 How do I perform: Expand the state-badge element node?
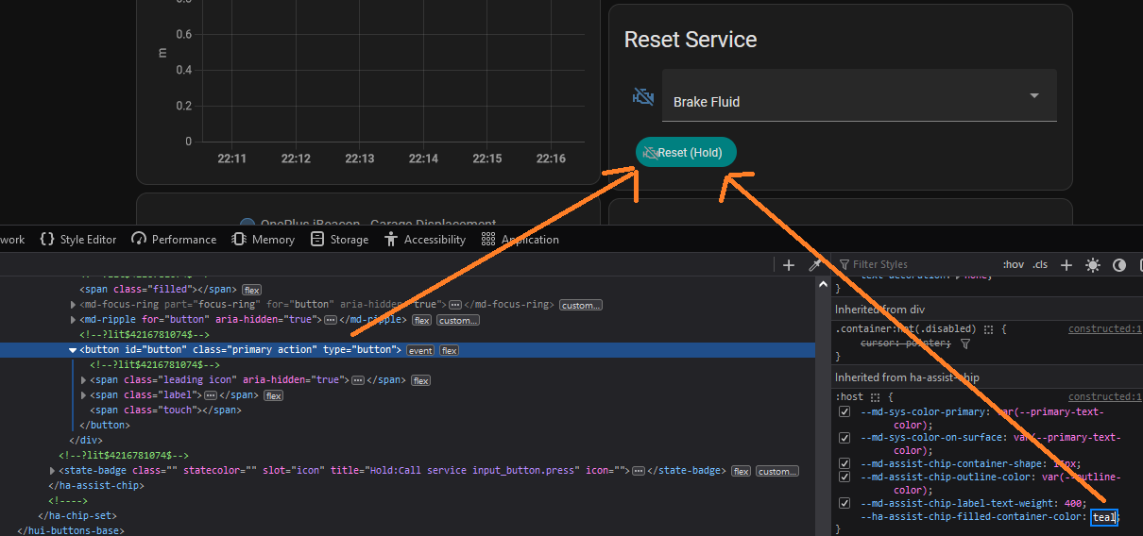click(x=52, y=471)
